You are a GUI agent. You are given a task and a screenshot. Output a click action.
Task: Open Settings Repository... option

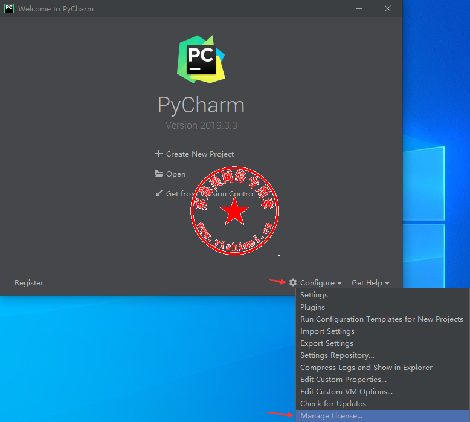(x=382, y=355)
